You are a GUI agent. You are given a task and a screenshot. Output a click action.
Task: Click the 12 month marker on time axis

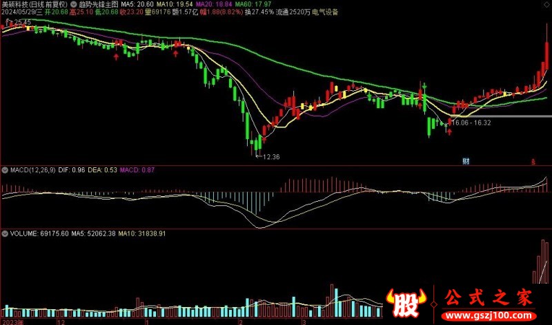[x=61, y=322]
